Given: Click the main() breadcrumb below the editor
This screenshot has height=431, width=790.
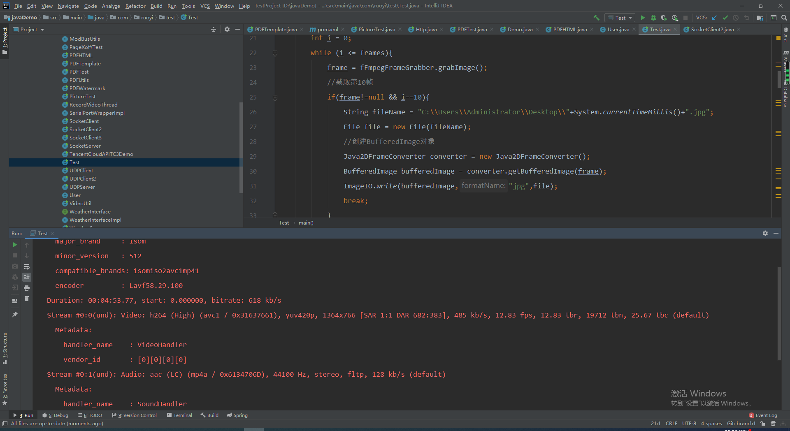Looking at the screenshot, I should click(x=306, y=223).
